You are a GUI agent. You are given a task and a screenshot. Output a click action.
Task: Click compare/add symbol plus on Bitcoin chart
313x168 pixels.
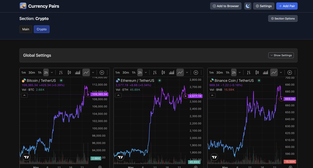102,73
